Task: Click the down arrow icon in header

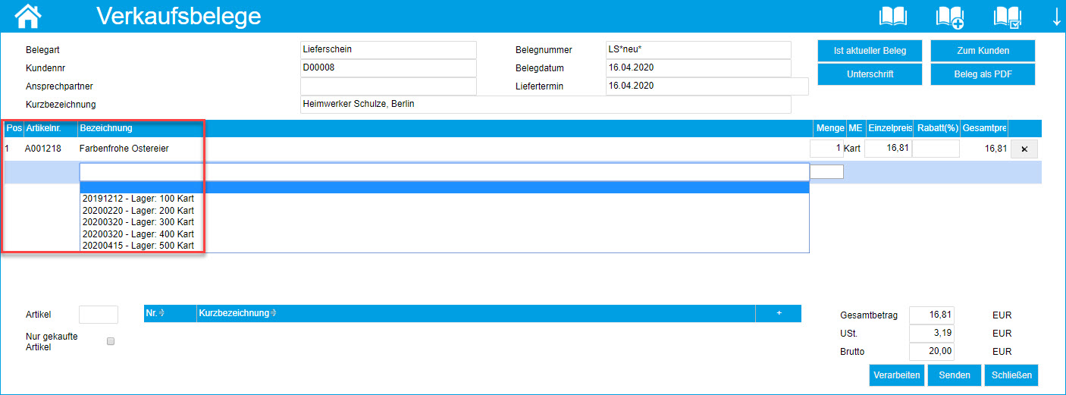Action: (1057, 17)
